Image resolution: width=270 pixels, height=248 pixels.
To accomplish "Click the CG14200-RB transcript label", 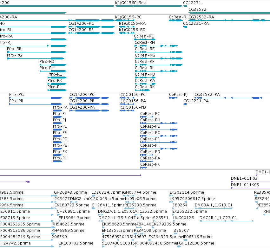I will tap(81, 30).
